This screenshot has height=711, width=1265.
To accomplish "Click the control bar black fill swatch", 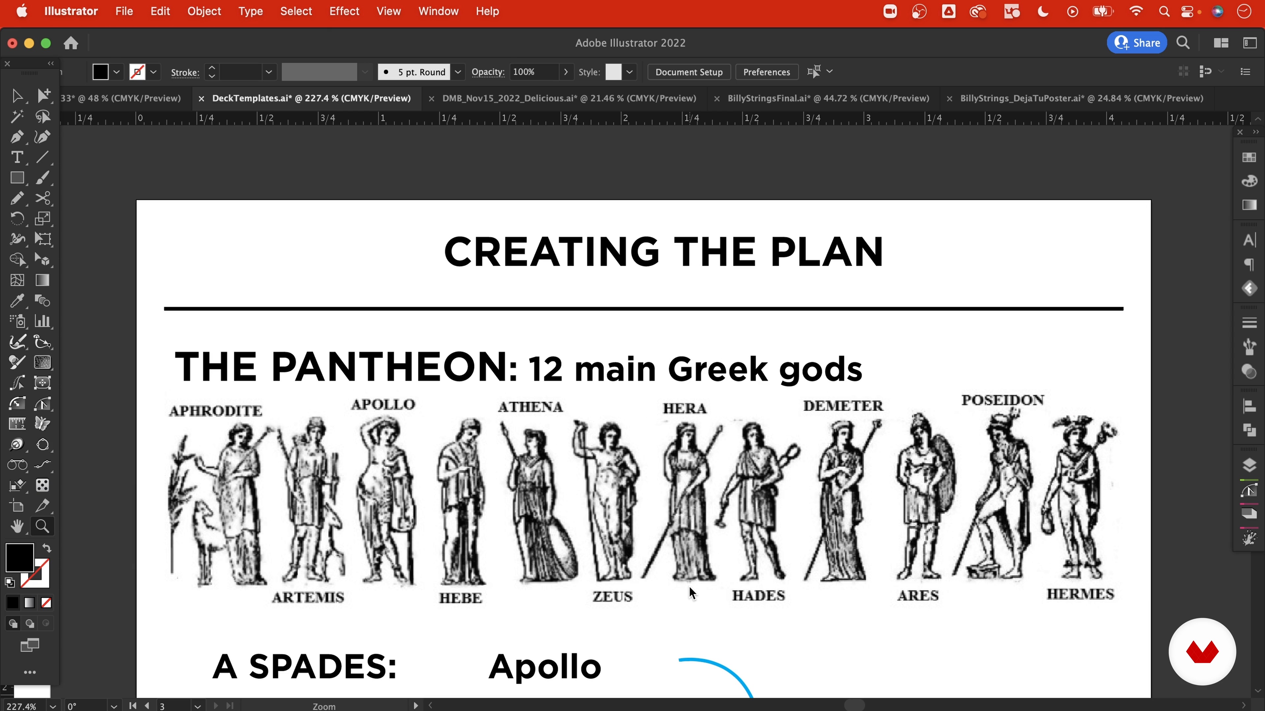I will point(100,72).
